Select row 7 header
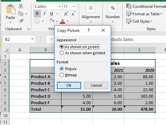This screenshot has width=166, height=125. tap(5, 96)
